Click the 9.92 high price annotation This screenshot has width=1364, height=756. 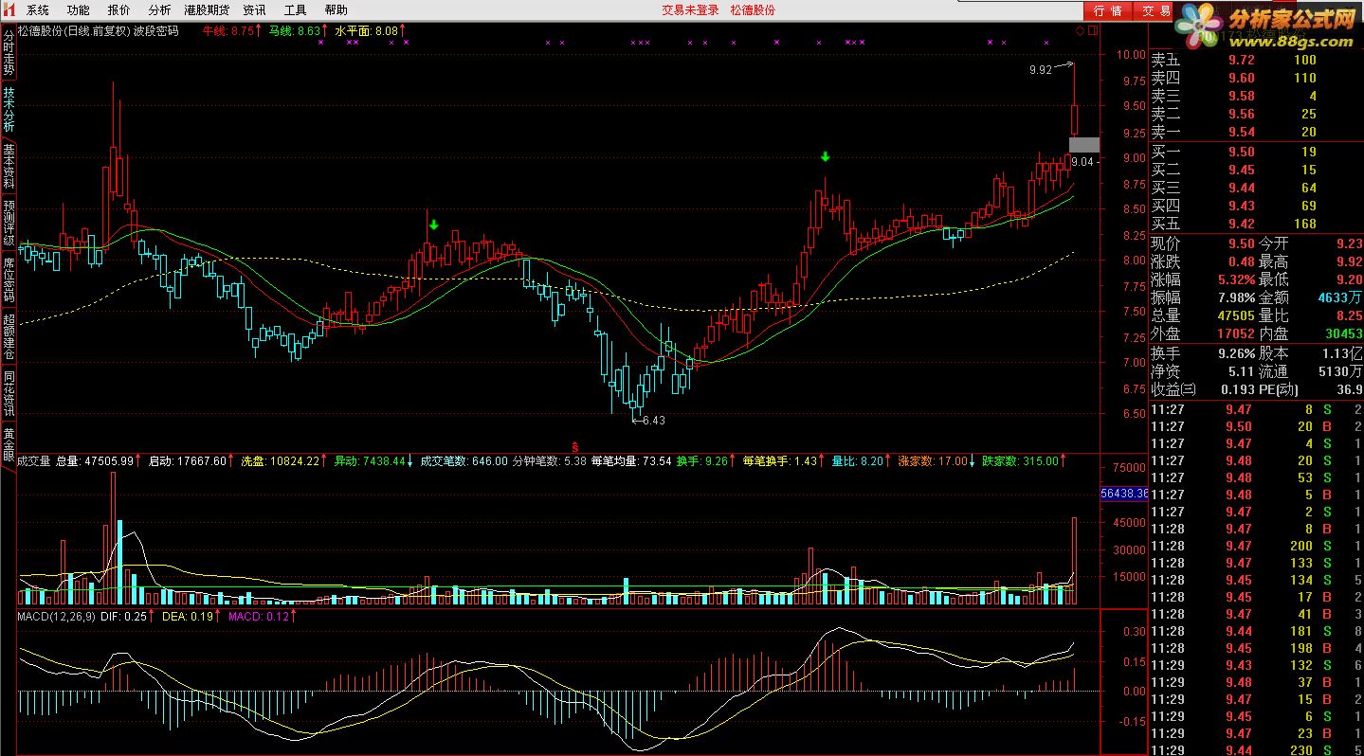click(1041, 69)
